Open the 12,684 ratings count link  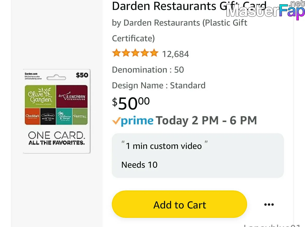175,54
